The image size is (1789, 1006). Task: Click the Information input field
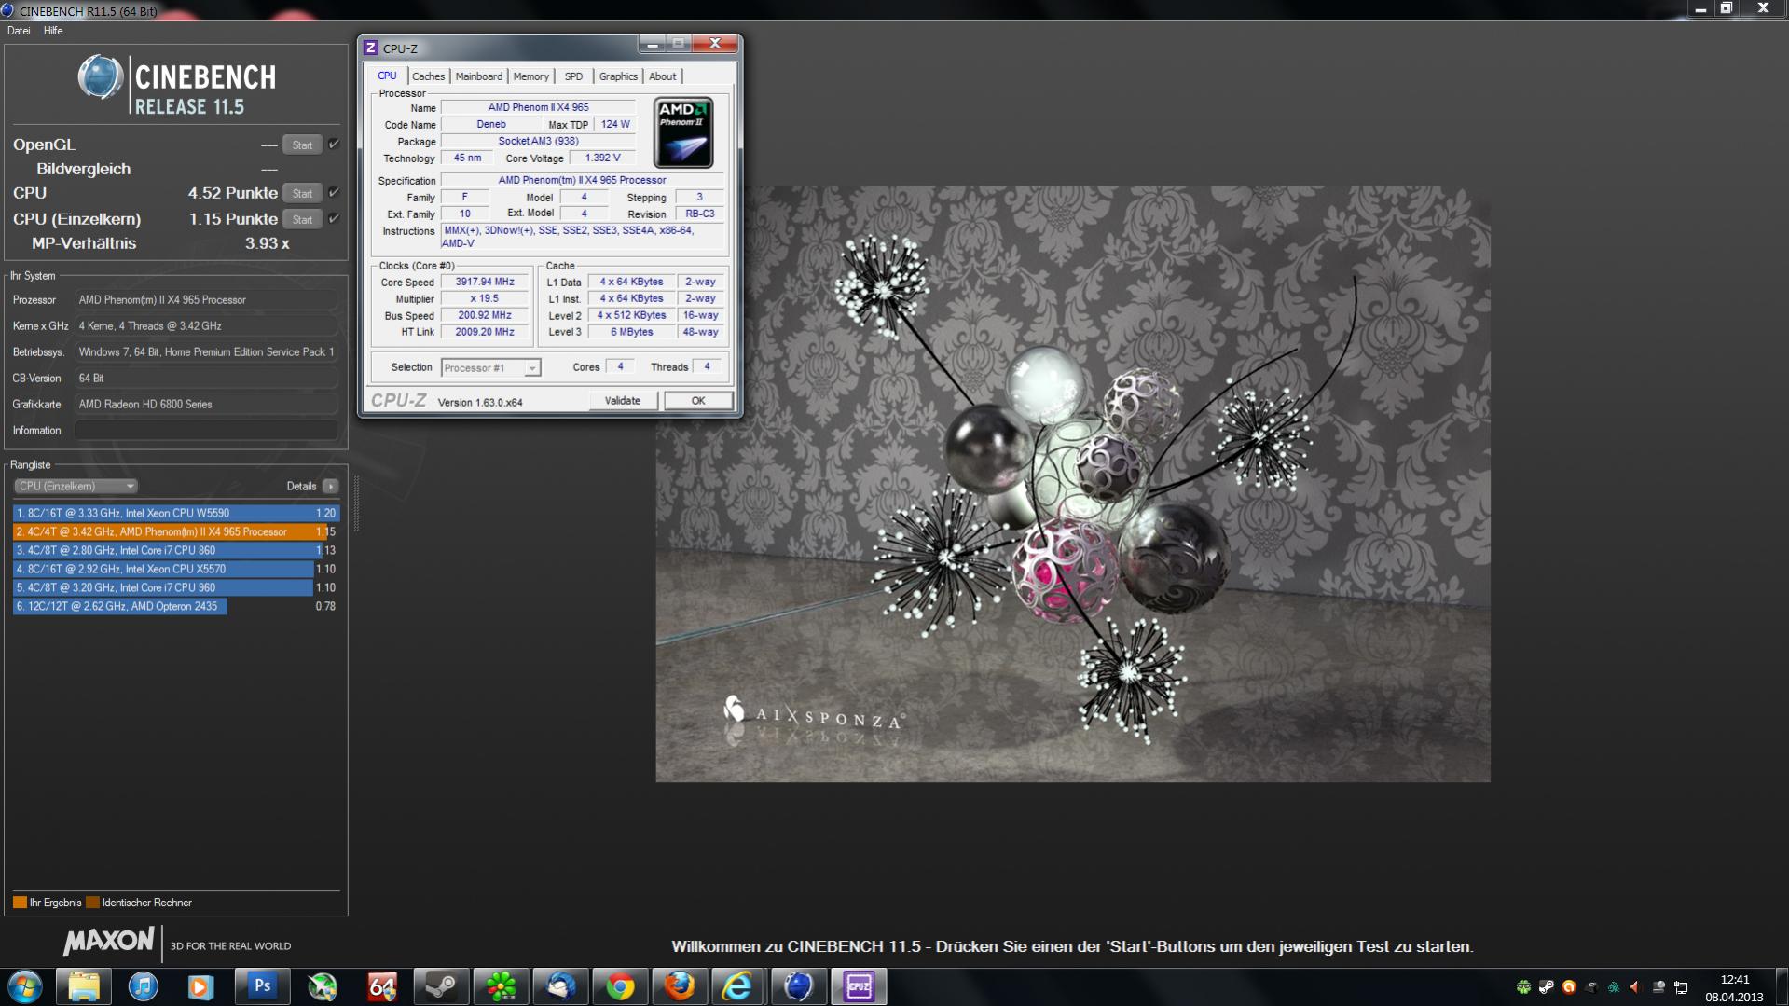[x=206, y=430]
